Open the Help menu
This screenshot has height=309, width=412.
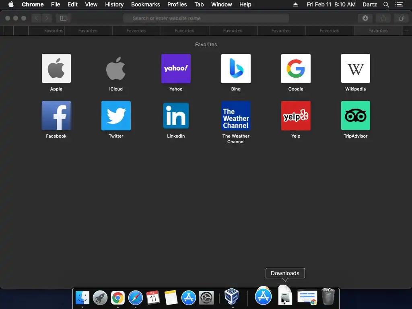point(245,4)
